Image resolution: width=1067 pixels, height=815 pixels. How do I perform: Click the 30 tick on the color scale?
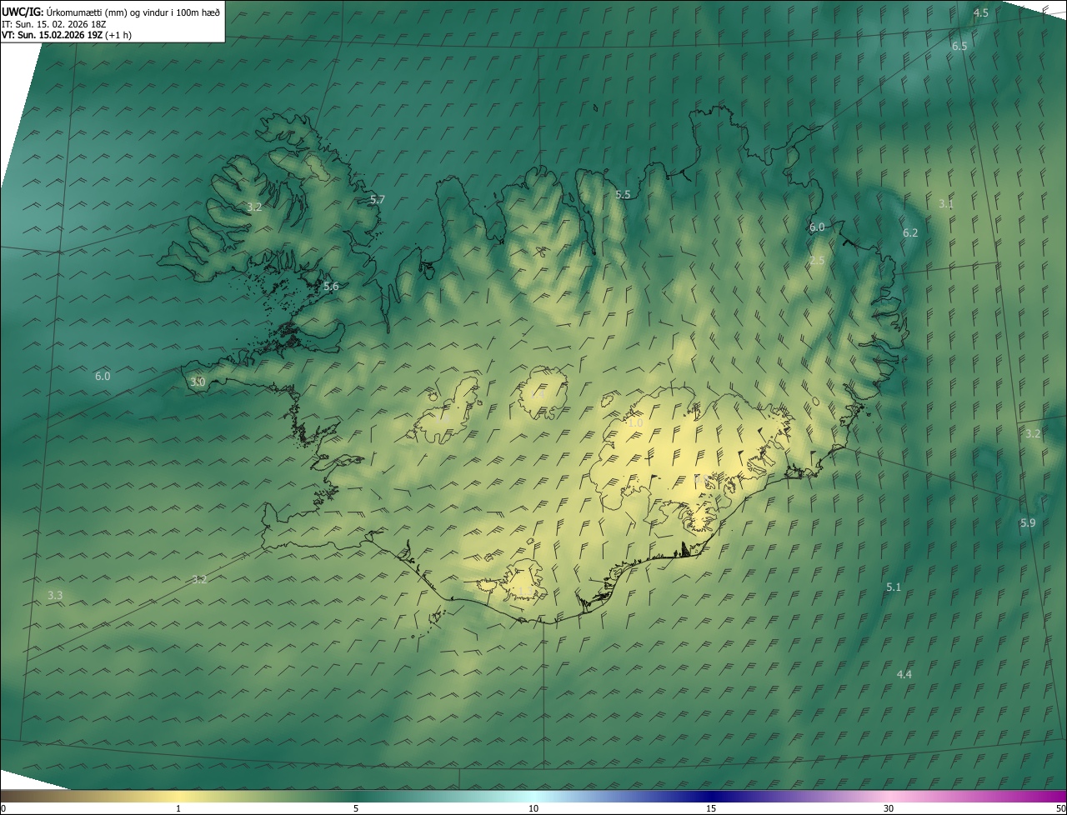click(x=889, y=808)
